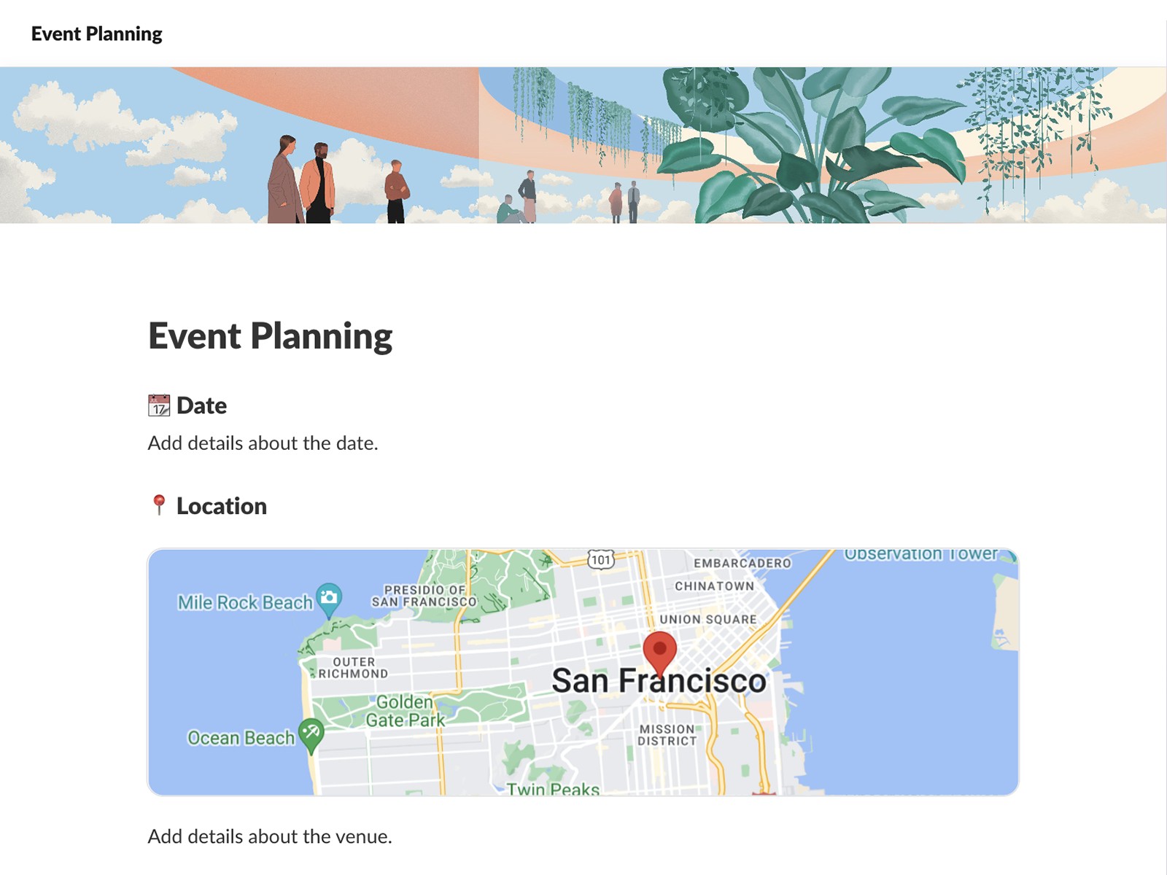Click the Chinatown map label
The image size is (1167, 875).
coord(715,586)
